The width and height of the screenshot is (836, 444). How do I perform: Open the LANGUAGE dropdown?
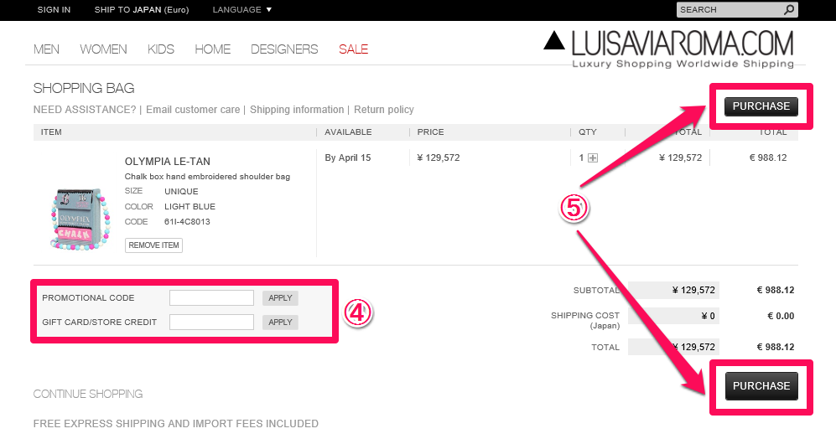242,9
